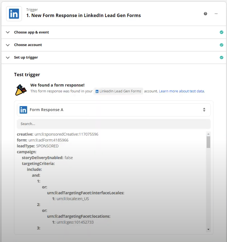Click the trigger title New Form Response in LinkedIn Lead Gen Forms
This screenshot has height=242, width=227.
click(83, 15)
